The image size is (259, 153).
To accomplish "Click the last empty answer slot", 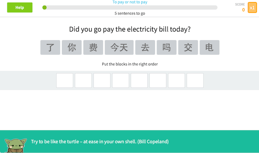I will point(195,81).
